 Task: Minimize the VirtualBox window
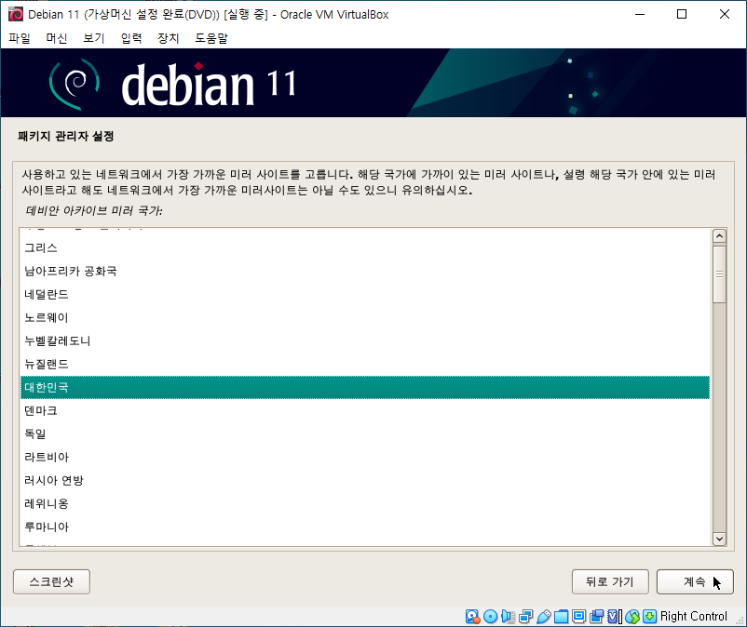point(640,14)
